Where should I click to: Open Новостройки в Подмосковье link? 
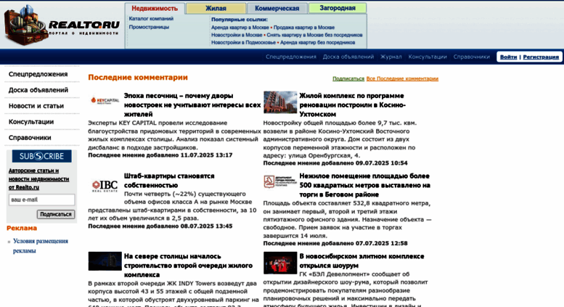pos(243,42)
